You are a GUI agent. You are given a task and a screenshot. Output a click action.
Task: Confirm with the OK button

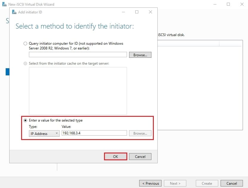115,156
